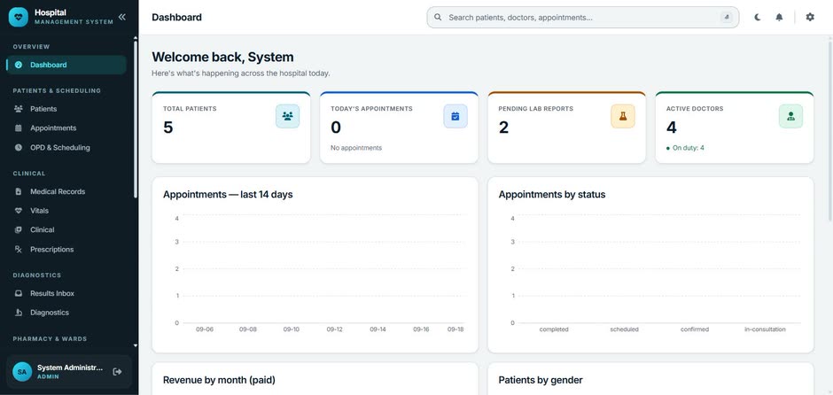Click the SA user avatar
The image size is (833, 395).
click(22, 372)
